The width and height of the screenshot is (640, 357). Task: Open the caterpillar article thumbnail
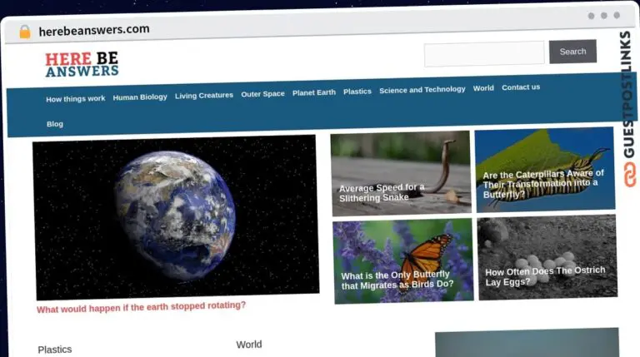pos(544,170)
